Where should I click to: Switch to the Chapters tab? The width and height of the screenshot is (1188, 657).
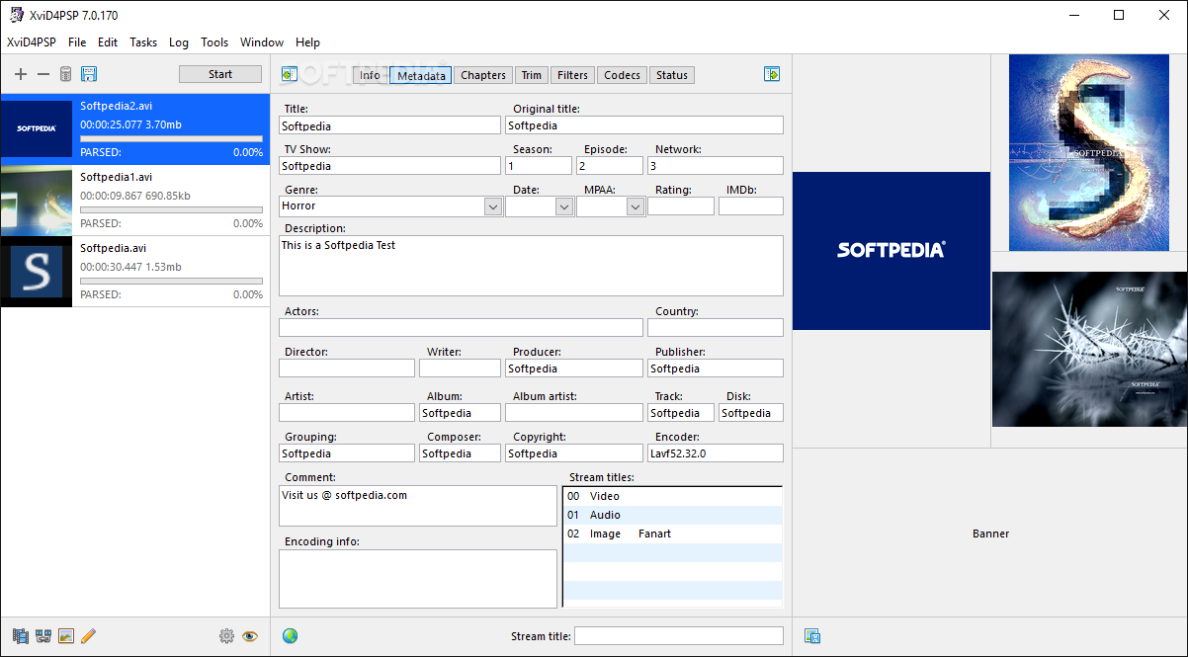pos(483,75)
